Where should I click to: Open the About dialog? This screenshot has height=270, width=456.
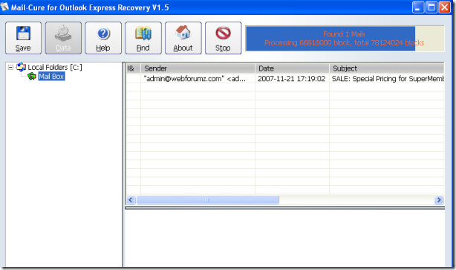coord(183,38)
